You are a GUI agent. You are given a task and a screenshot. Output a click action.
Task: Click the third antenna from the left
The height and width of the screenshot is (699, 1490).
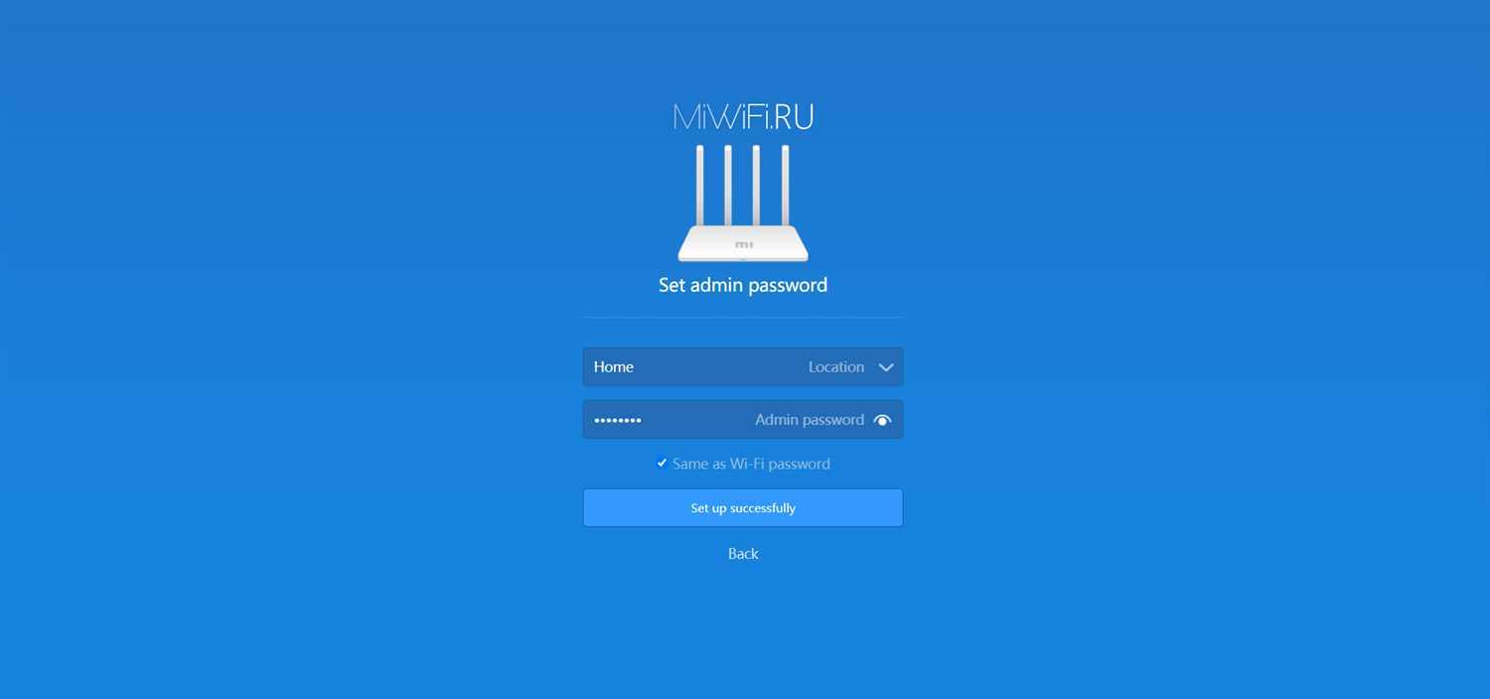coord(756,186)
